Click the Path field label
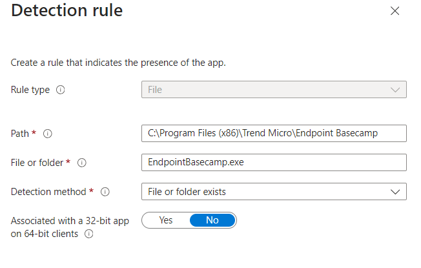The height and width of the screenshot is (268, 421). [x=20, y=134]
